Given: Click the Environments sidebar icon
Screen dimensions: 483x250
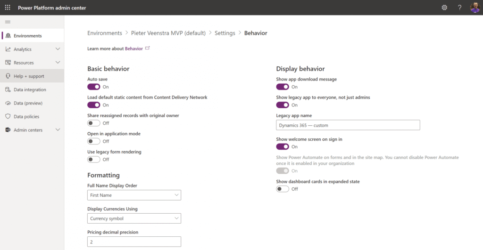Looking at the screenshot, I should 8,36.
